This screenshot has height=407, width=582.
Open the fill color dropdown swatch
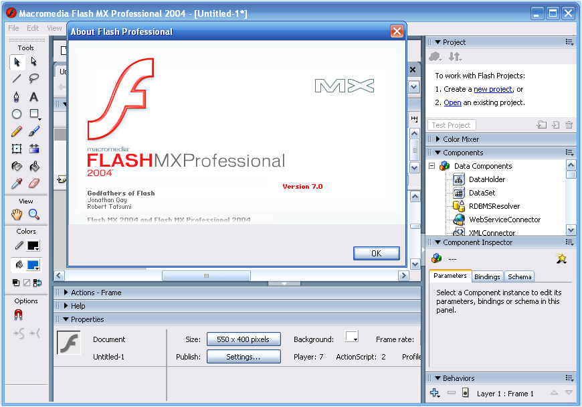(x=33, y=265)
